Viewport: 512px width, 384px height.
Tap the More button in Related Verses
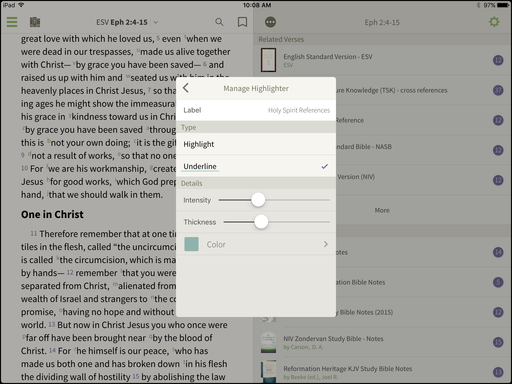pos(382,210)
